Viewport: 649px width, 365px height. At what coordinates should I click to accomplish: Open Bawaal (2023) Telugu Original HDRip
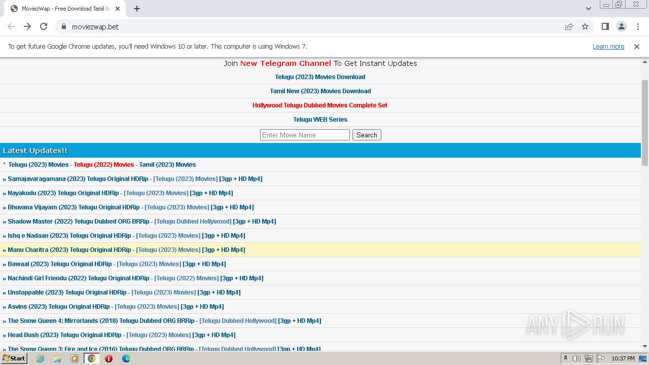[60, 264]
